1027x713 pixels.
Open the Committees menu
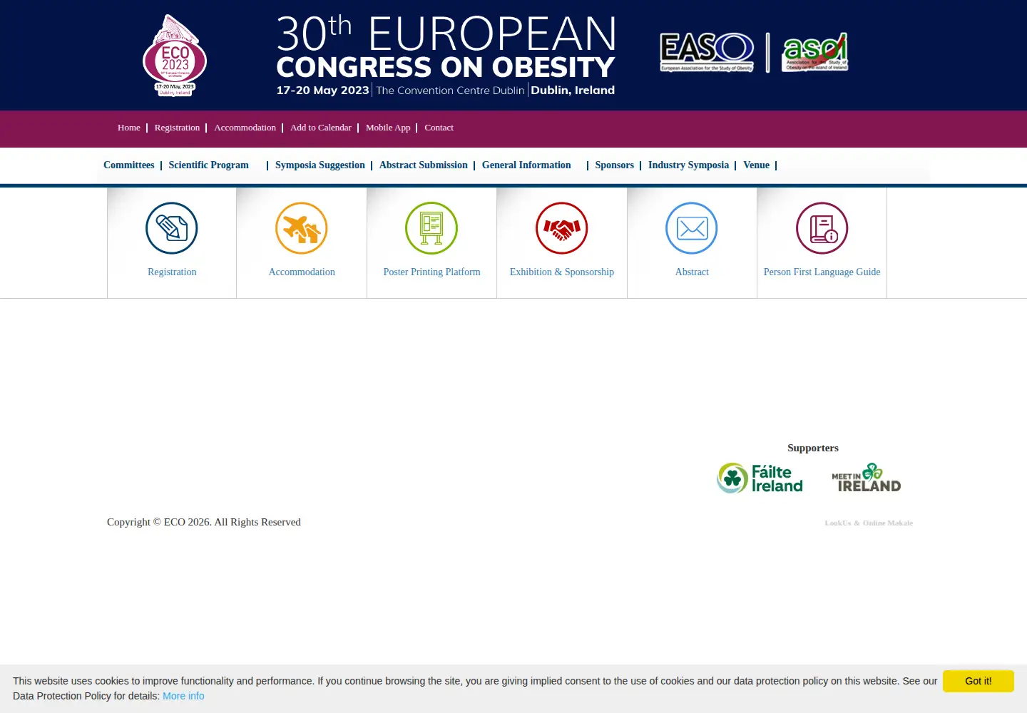128,165
